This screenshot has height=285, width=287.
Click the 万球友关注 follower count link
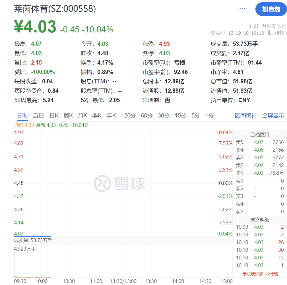[267, 26]
